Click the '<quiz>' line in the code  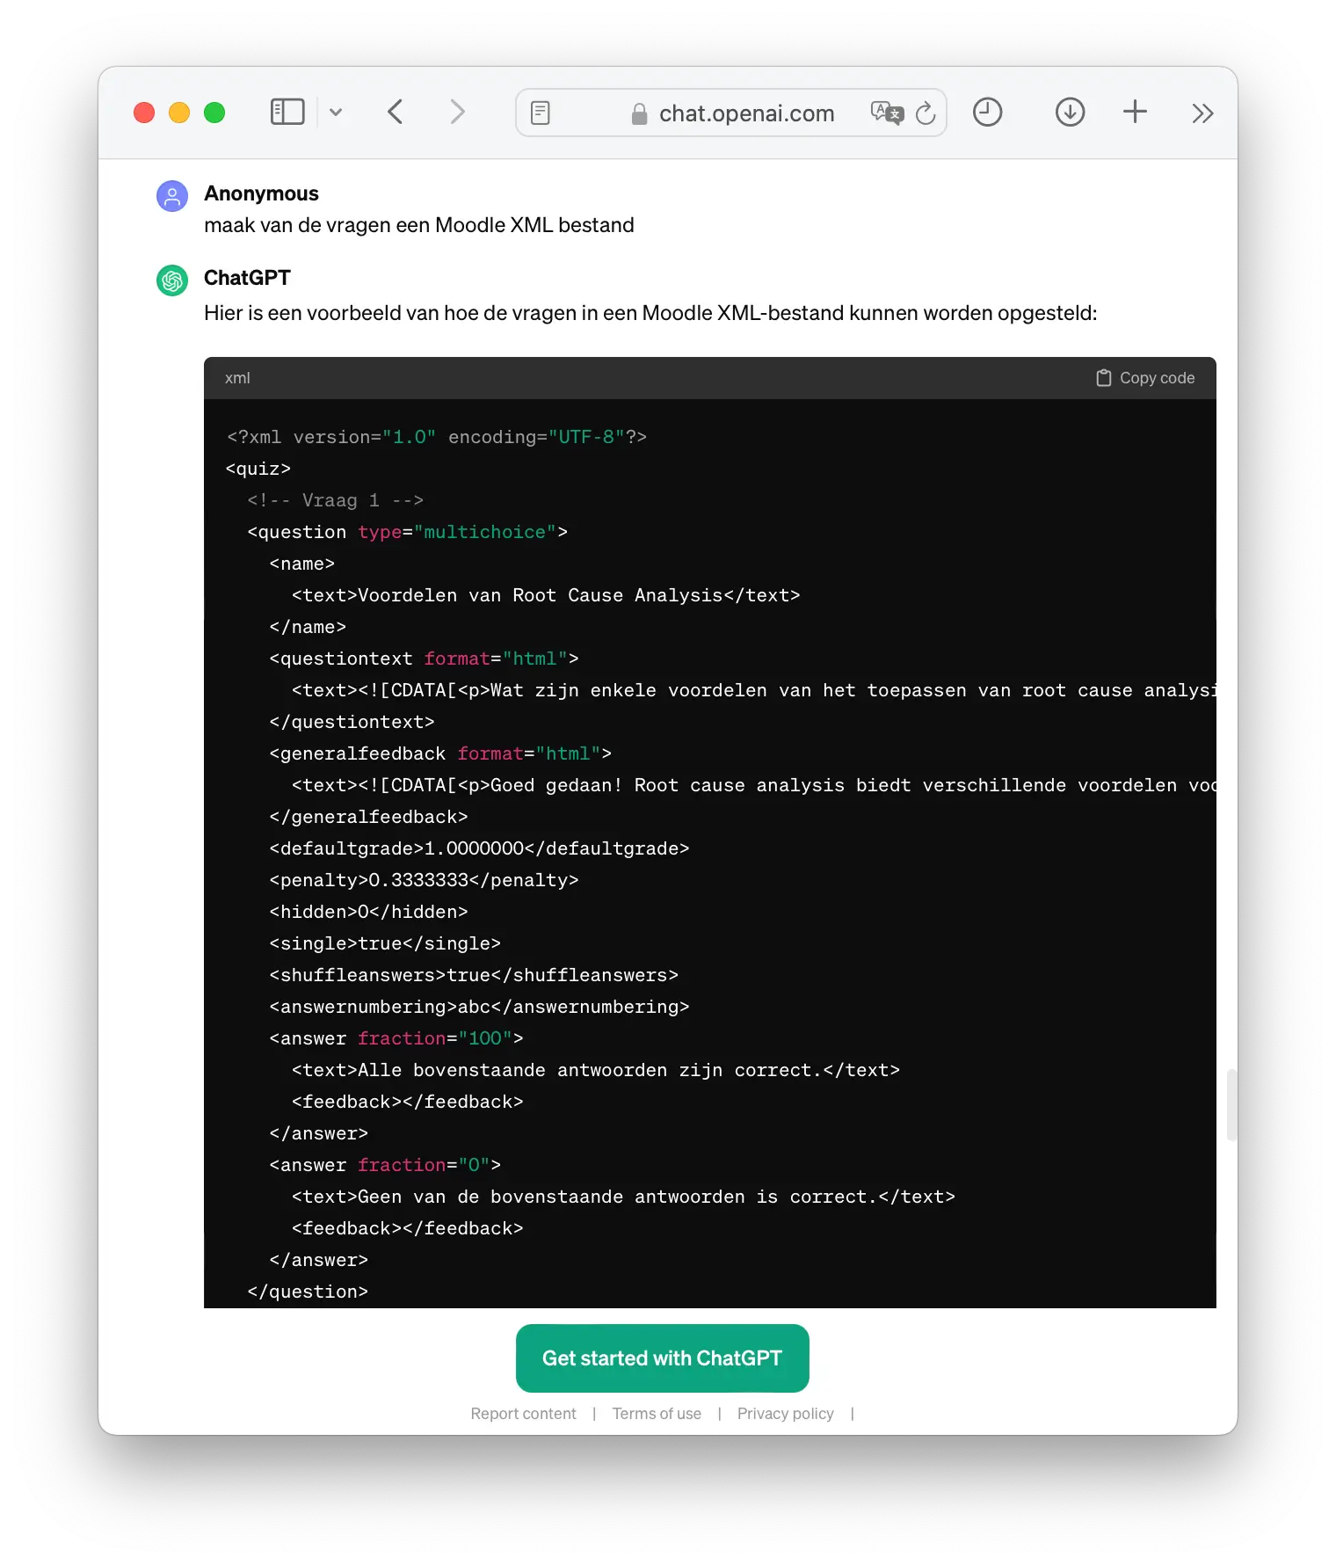pyautogui.click(x=258, y=469)
